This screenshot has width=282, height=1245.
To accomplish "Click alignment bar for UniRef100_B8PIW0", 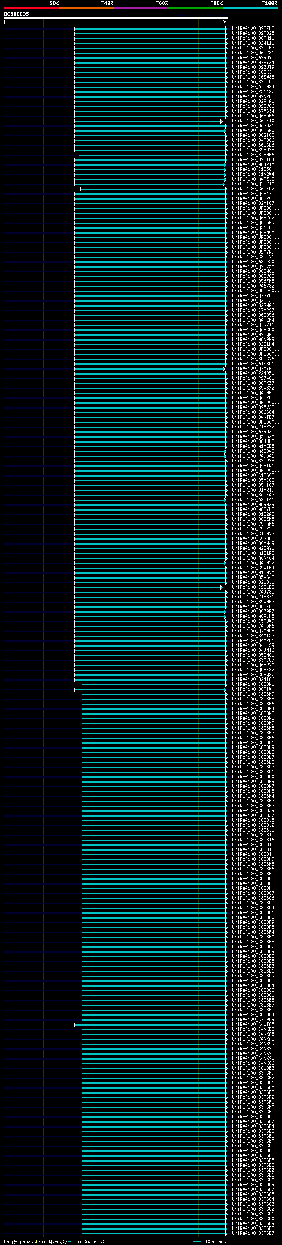I will pyautogui.click(x=150, y=689).
